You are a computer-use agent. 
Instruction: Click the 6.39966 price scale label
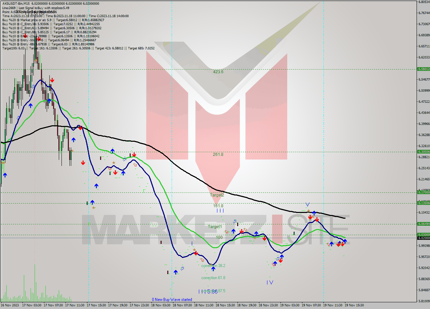coord(424,124)
